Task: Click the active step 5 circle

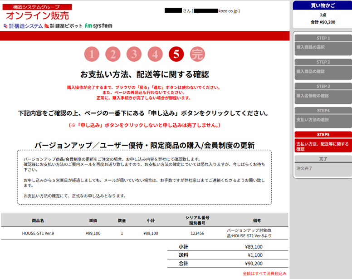Action: click(176, 54)
